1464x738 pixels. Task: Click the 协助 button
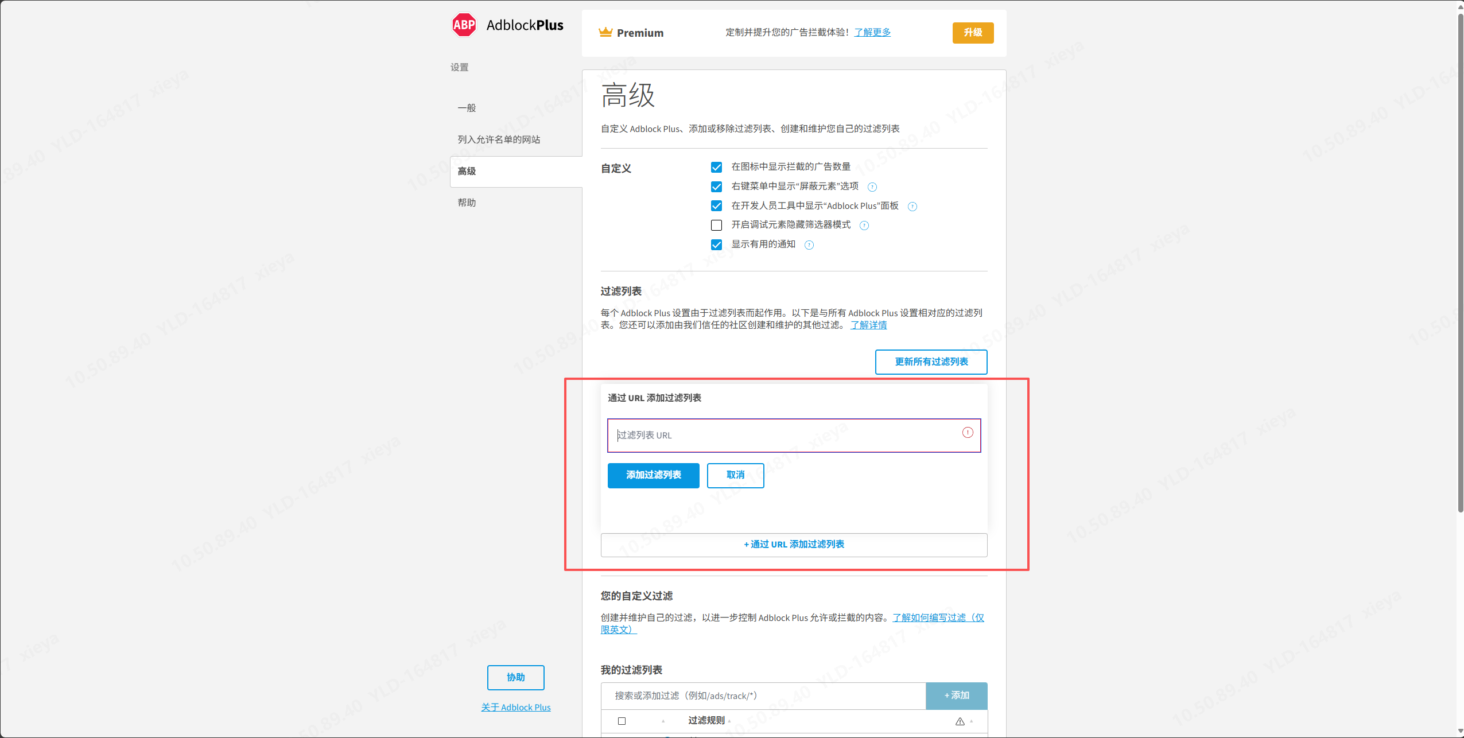[515, 678]
